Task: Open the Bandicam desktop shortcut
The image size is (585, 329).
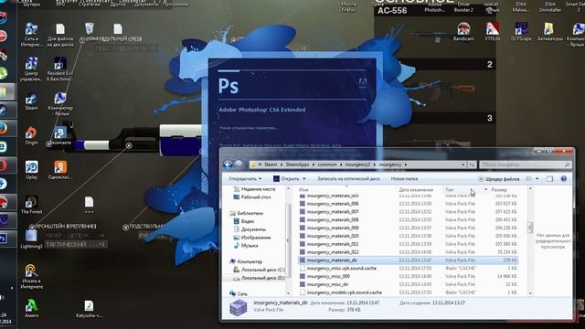Action: (x=463, y=31)
